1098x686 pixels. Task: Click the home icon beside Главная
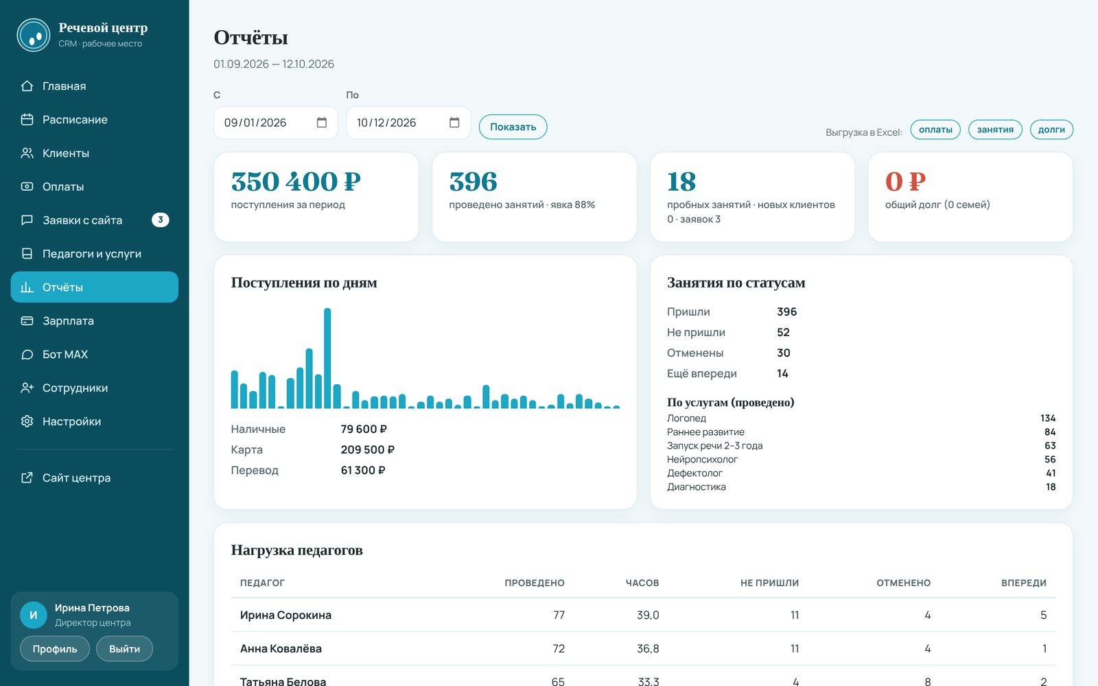click(x=27, y=86)
